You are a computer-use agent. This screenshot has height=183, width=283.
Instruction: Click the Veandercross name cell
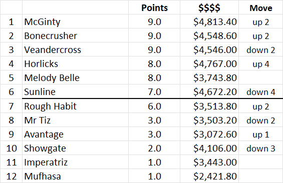(75, 49)
